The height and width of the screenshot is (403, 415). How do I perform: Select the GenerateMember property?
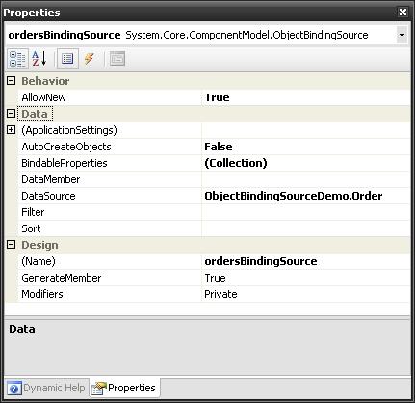pos(61,278)
